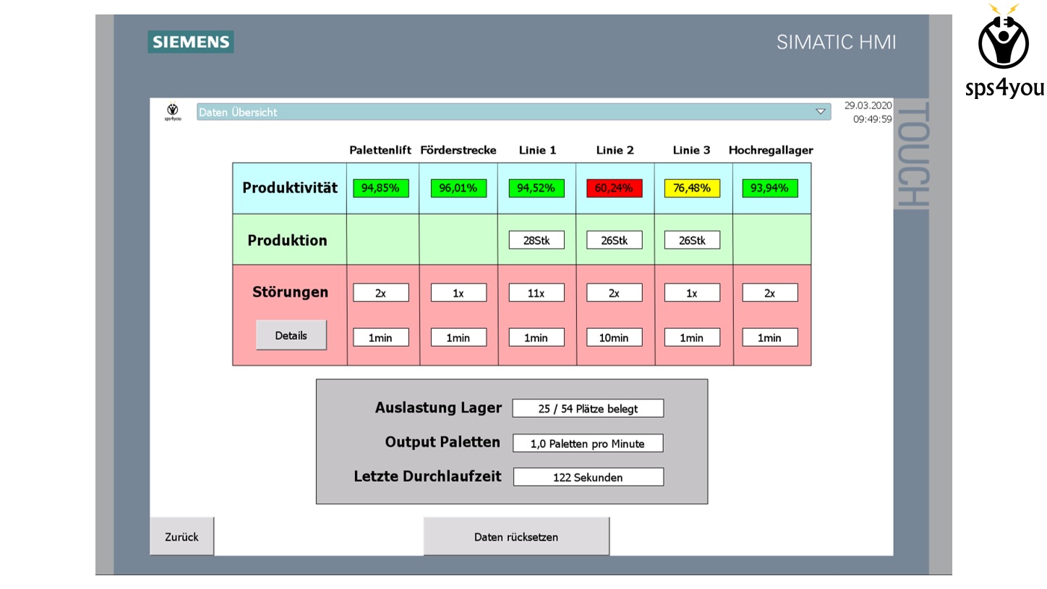Image resolution: width=1047 pixels, height=589 pixels.
Task: Click the Linie 3 fault duration 1min
Action: point(692,338)
